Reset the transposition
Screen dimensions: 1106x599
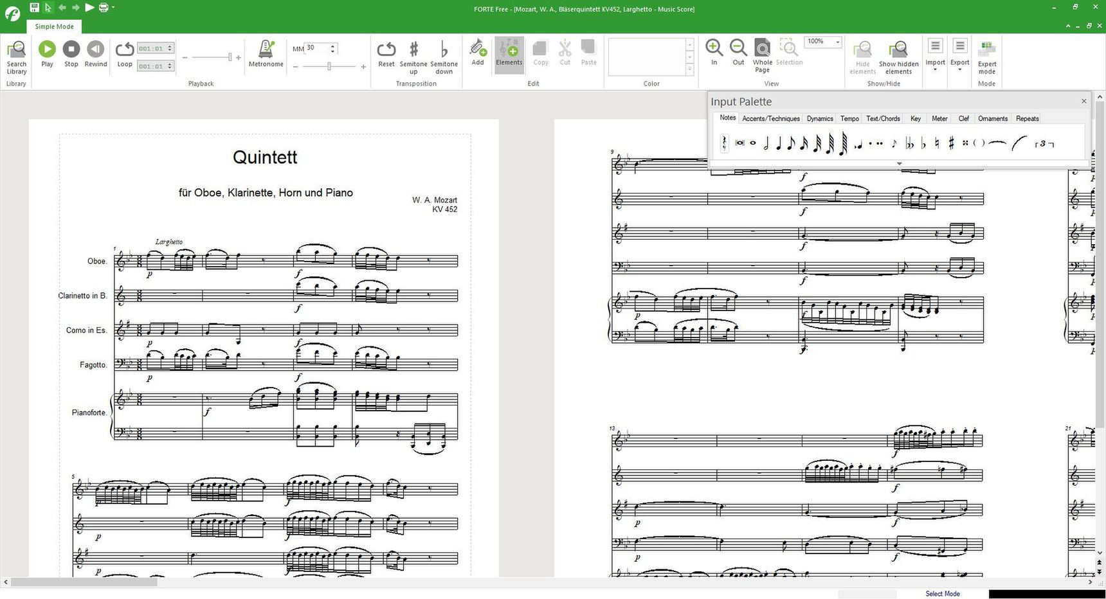coord(386,54)
